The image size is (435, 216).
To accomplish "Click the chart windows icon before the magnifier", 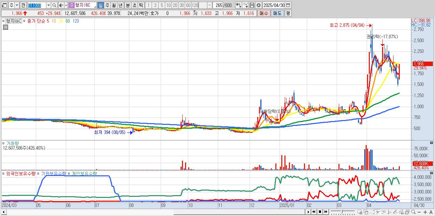I will coord(407,212).
